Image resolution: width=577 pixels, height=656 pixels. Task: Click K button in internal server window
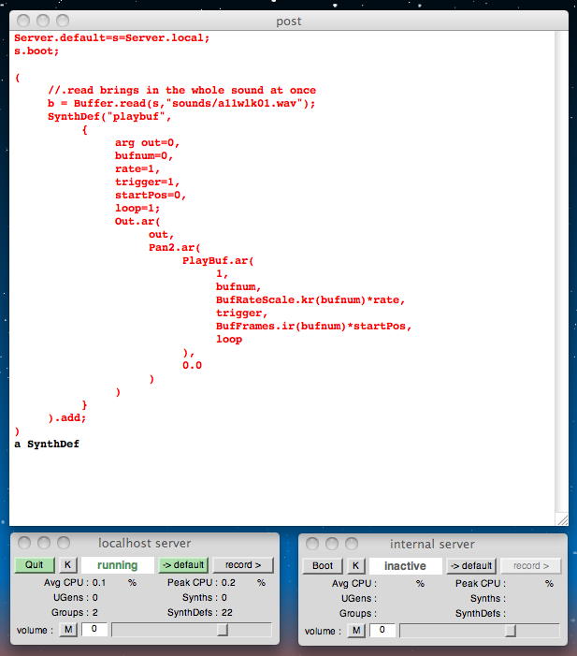[x=355, y=565]
